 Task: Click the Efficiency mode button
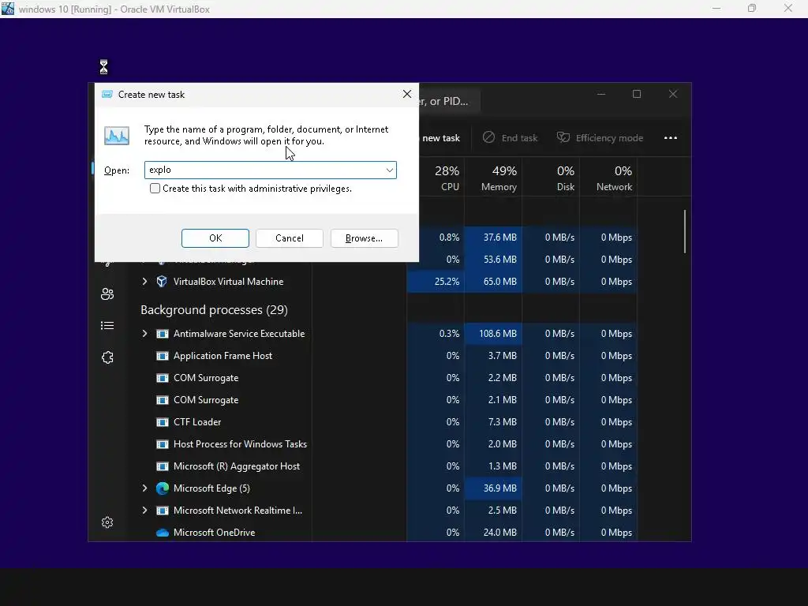600,138
